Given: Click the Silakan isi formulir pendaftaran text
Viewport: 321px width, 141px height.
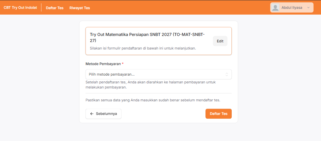Looking at the screenshot, I should pyautogui.click(x=143, y=48).
